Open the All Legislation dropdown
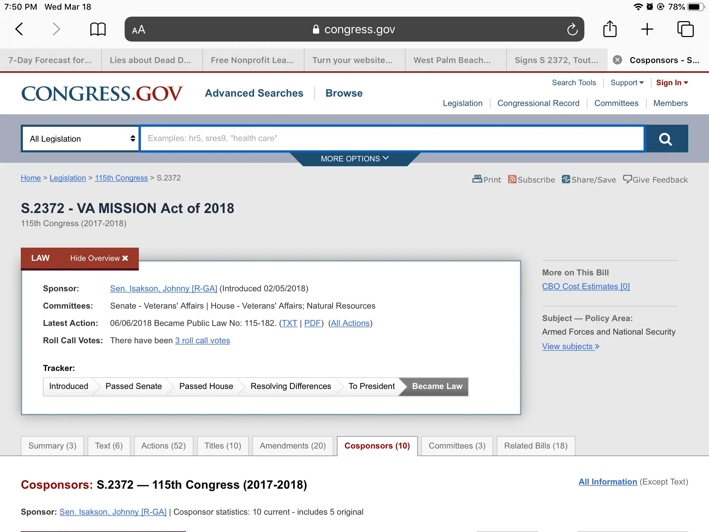This screenshot has height=532, width=709. click(x=80, y=139)
